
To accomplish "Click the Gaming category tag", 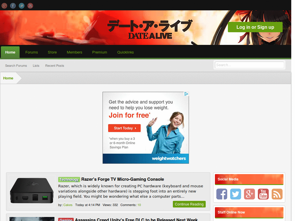I will point(66,220).
